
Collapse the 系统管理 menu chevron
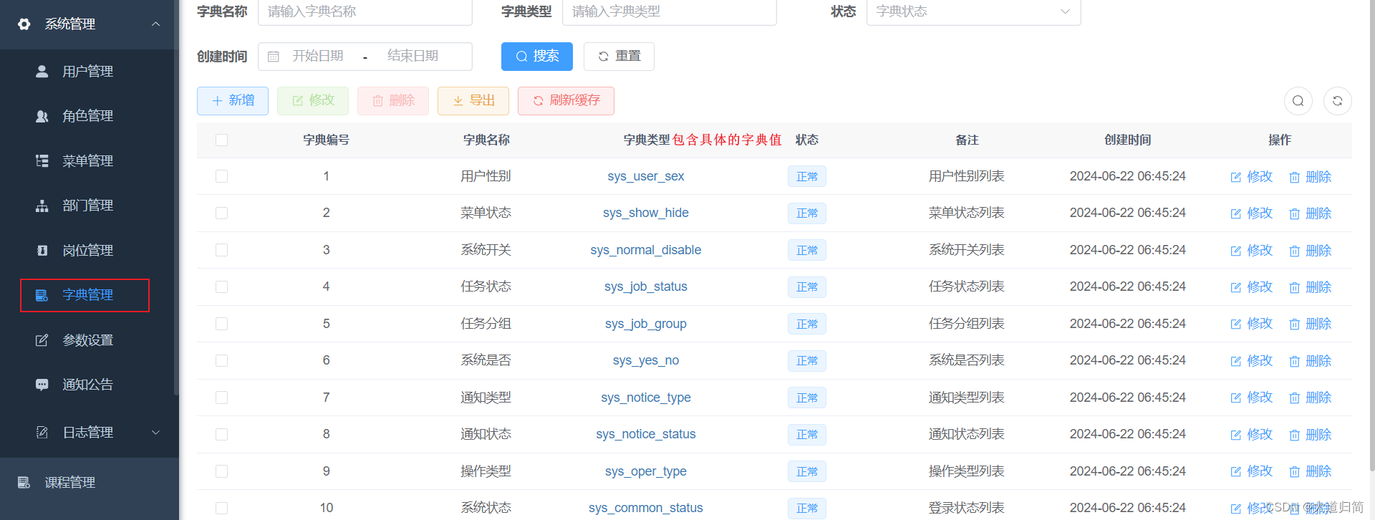pyautogui.click(x=155, y=24)
